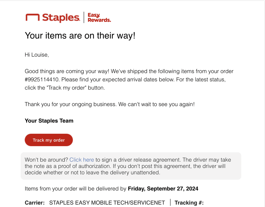This screenshot has height=207, width=265.
Task: Click the delivery date Friday, September 27, 2024
Action: (163, 189)
